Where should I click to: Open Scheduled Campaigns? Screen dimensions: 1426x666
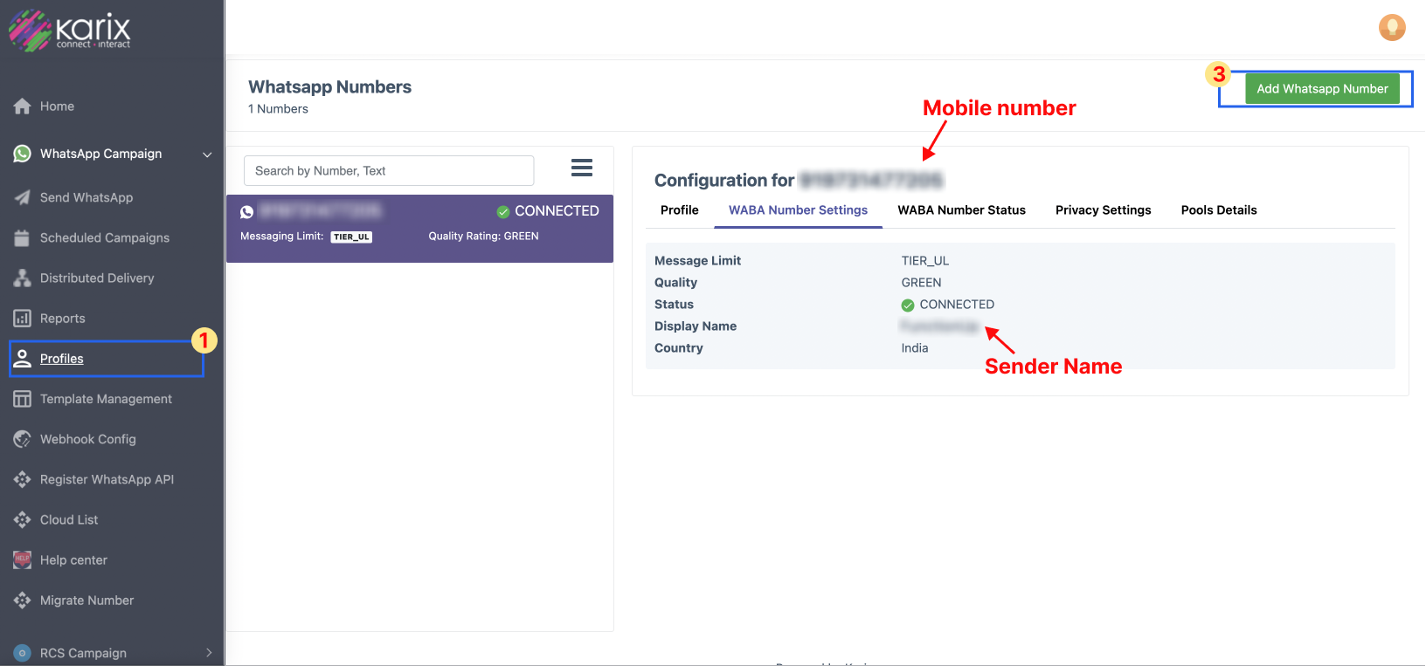coord(105,237)
